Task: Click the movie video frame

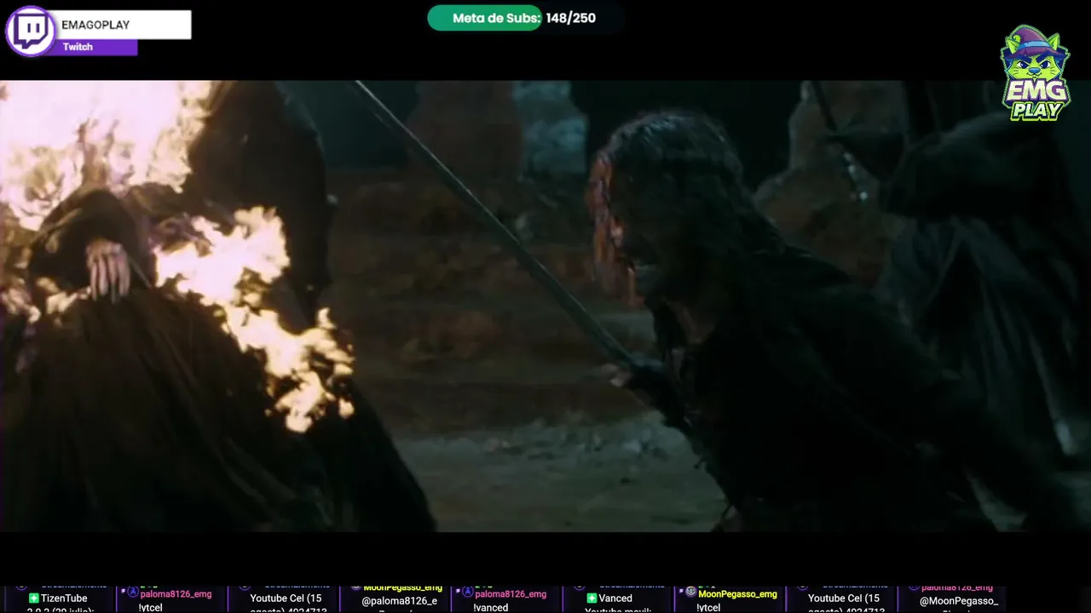Action: click(545, 306)
